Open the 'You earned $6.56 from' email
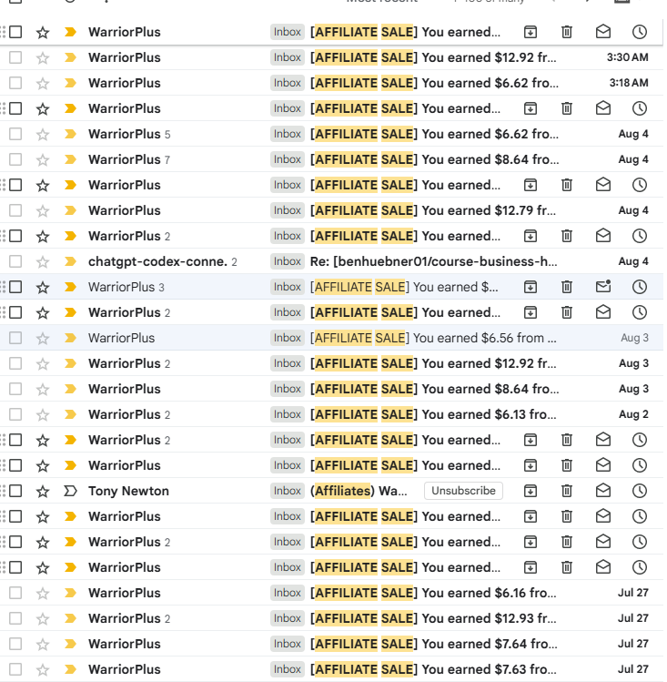 [x=433, y=338]
